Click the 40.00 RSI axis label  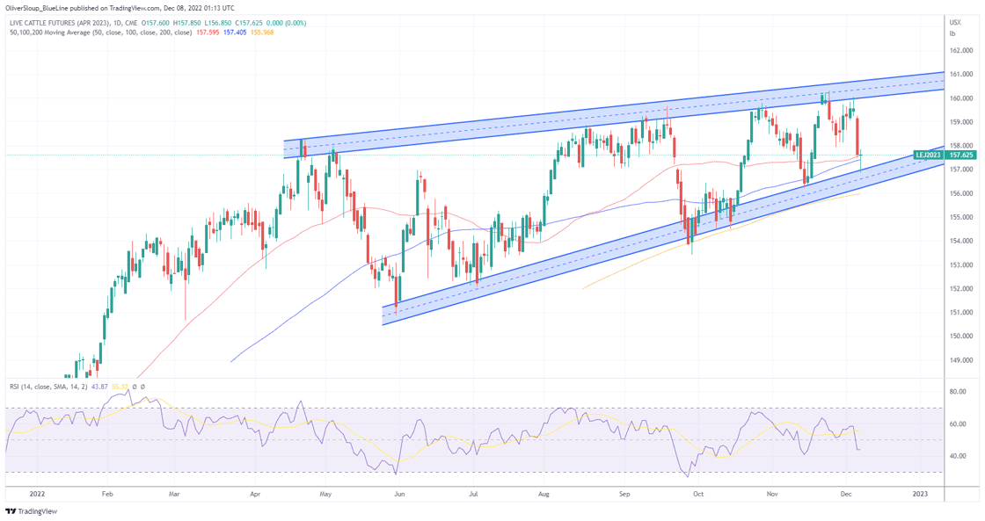click(x=958, y=456)
